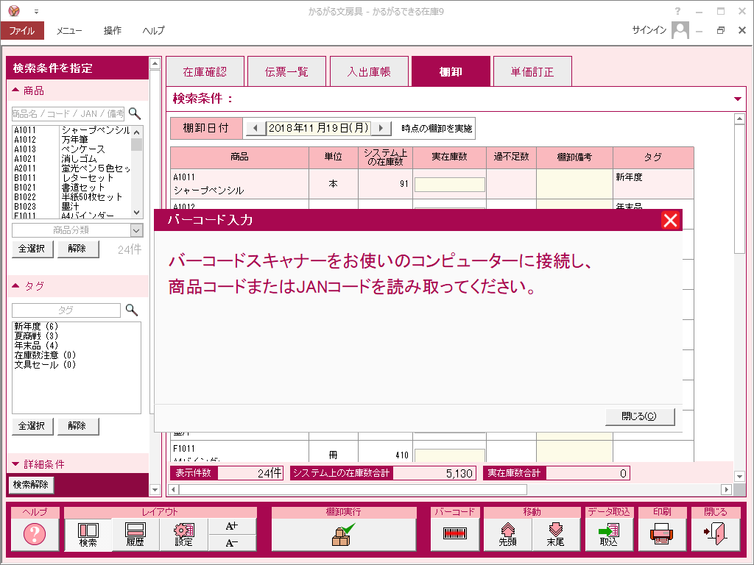The image size is (754, 565).
Task: Decrease font size with A− button
Action: click(232, 542)
